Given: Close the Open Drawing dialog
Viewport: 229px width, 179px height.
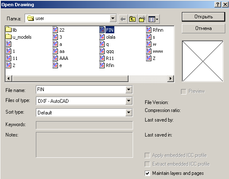Looking at the screenshot, I should tap(225, 5).
